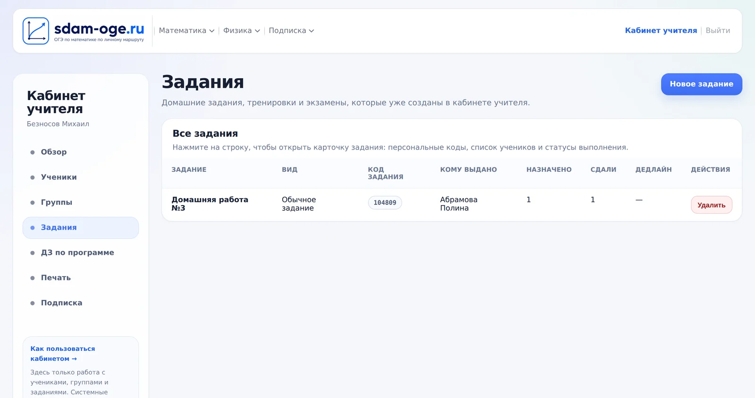Open Подписка in the sidebar menu
This screenshot has height=398, width=755.
pyautogui.click(x=81, y=303)
